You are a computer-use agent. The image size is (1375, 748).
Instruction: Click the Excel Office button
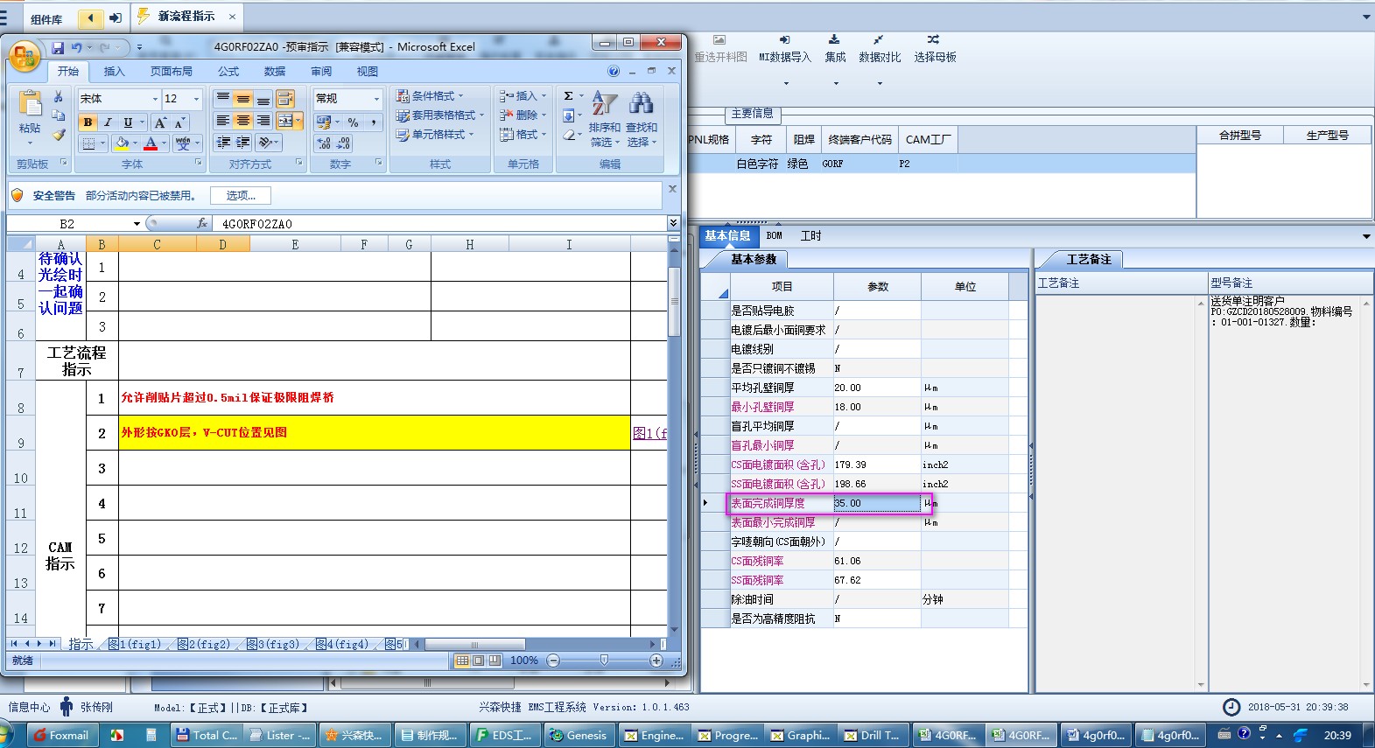pyautogui.click(x=25, y=57)
